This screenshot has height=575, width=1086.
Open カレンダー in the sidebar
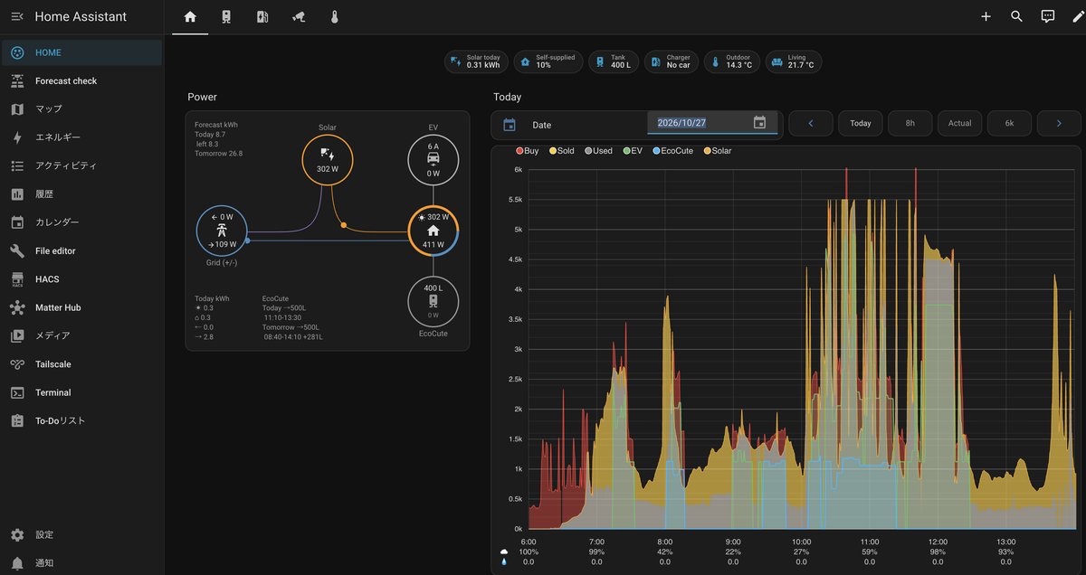coord(82,222)
